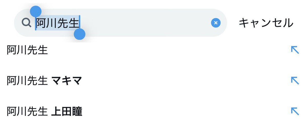
Task: Click the lower text selection handle
Action: (x=79, y=34)
